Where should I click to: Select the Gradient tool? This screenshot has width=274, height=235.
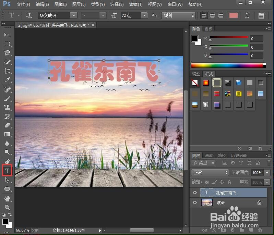click(7, 134)
